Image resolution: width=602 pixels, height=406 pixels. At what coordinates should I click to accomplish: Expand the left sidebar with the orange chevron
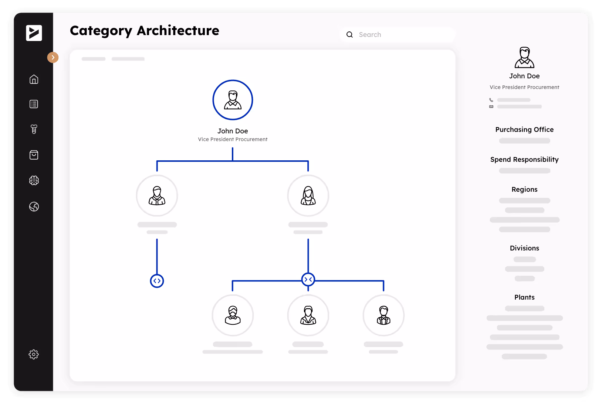click(53, 57)
